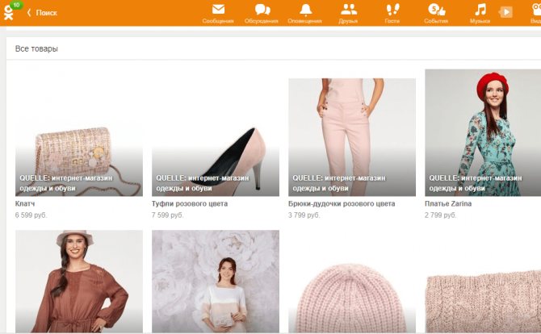Click the Туфли розового цвета title
The image size is (541, 334).
(x=190, y=204)
